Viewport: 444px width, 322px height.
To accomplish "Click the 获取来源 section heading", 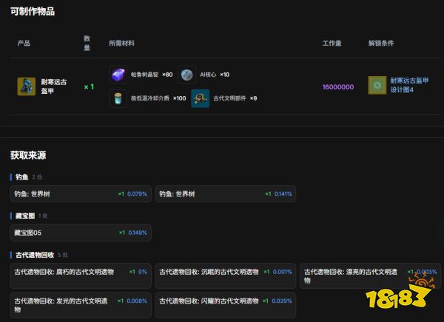I will click(28, 155).
